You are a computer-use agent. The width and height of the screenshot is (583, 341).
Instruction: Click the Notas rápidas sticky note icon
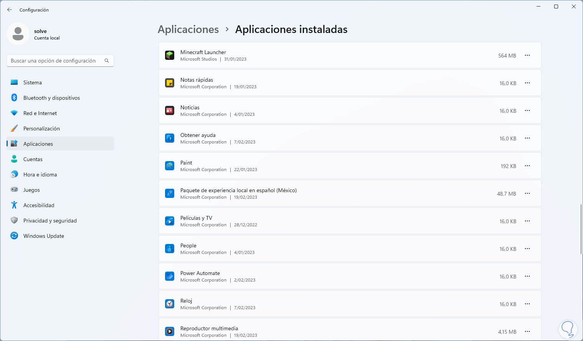tap(170, 83)
